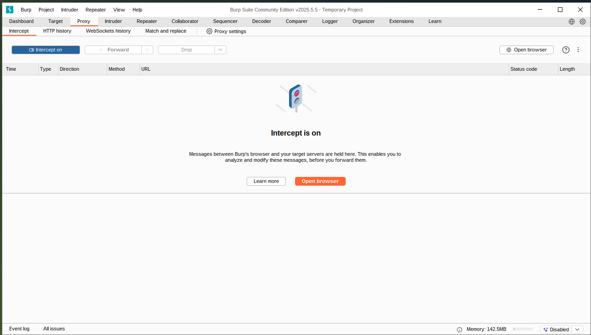Select the Proxy tab
591x335 pixels.
tap(84, 22)
